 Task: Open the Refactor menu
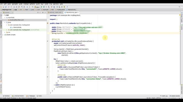click(32, 4)
